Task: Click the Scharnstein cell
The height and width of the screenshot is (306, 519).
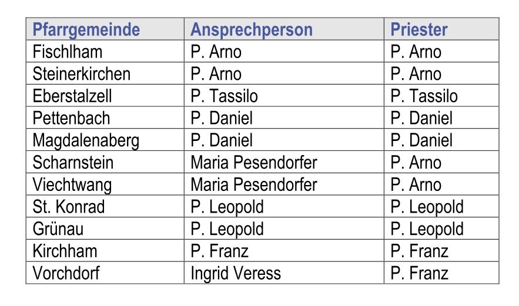Action: 73,162
